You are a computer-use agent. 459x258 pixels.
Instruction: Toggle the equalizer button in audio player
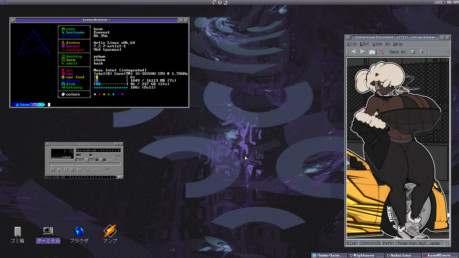click(110, 161)
